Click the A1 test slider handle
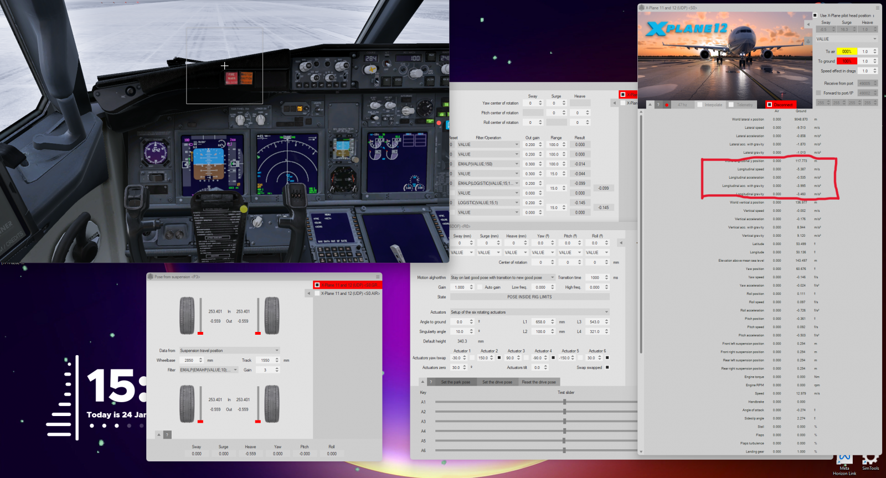 564,402
